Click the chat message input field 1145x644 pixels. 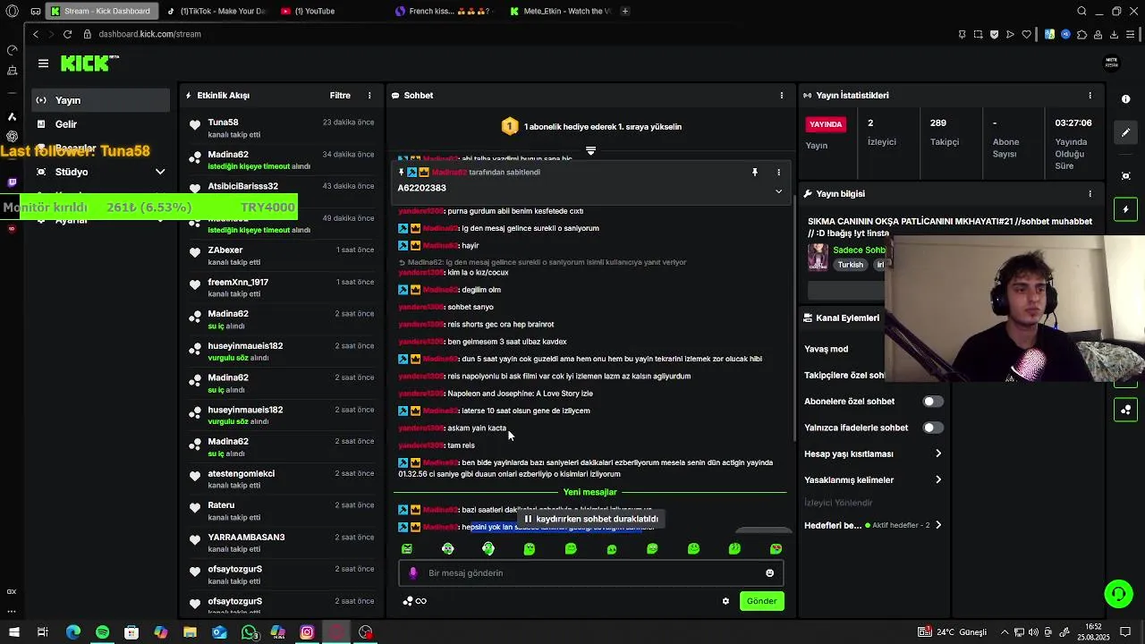pyautogui.click(x=590, y=573)
